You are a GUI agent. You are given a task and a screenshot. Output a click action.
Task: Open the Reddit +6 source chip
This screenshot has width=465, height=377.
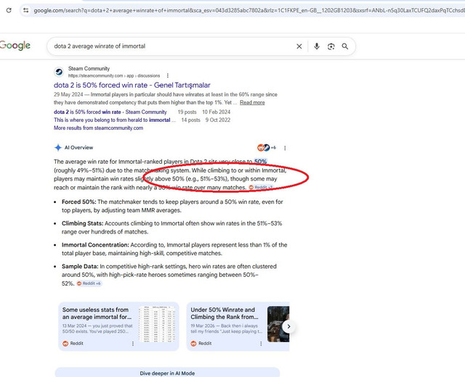click(89, 283)
